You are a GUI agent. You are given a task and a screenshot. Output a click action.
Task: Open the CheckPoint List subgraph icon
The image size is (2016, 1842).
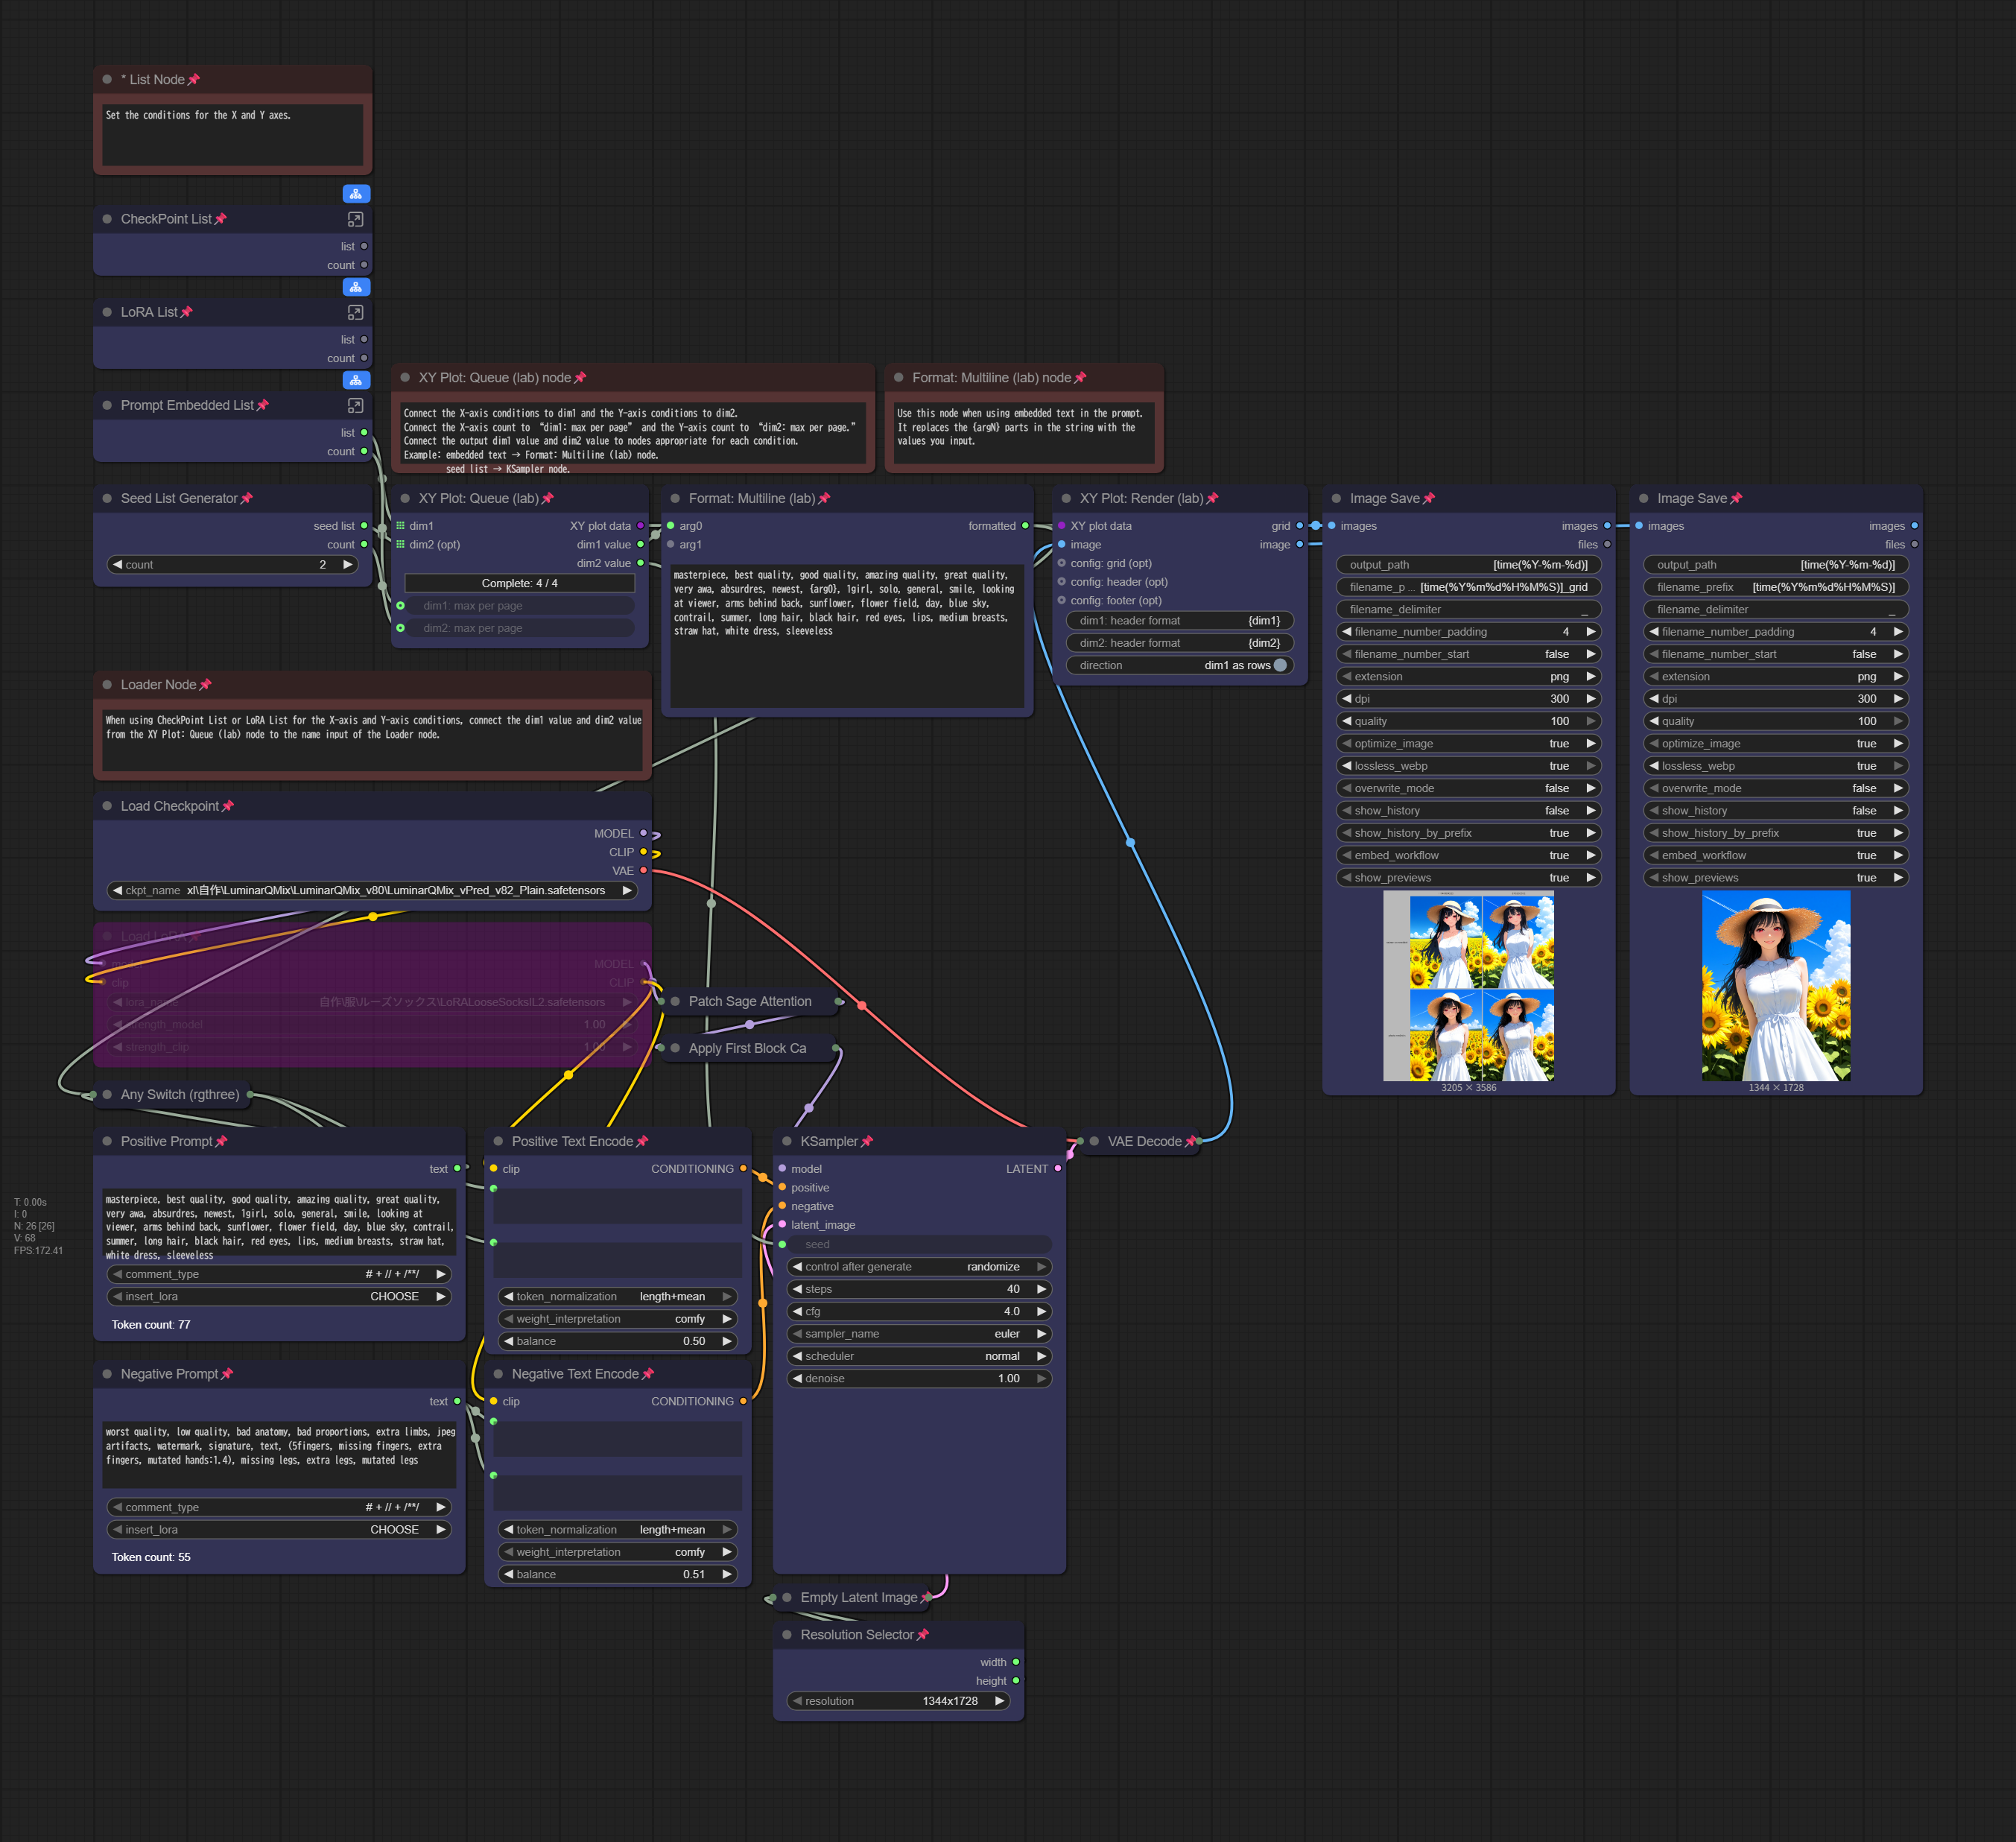[x=355, y=219]
